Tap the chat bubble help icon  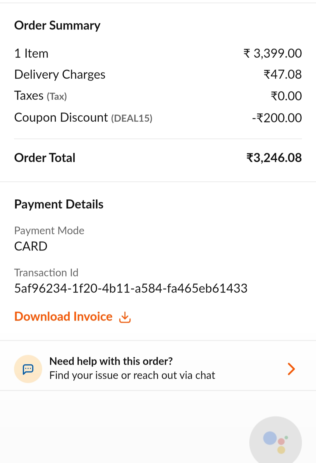click(28, 369)
